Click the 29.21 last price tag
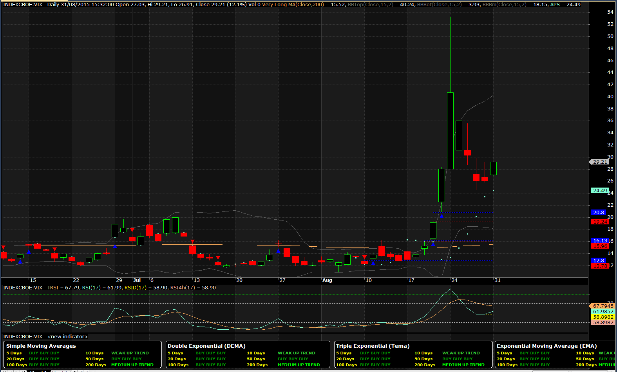The width and height of the screenshot is (617, 372). coord(599,162)
